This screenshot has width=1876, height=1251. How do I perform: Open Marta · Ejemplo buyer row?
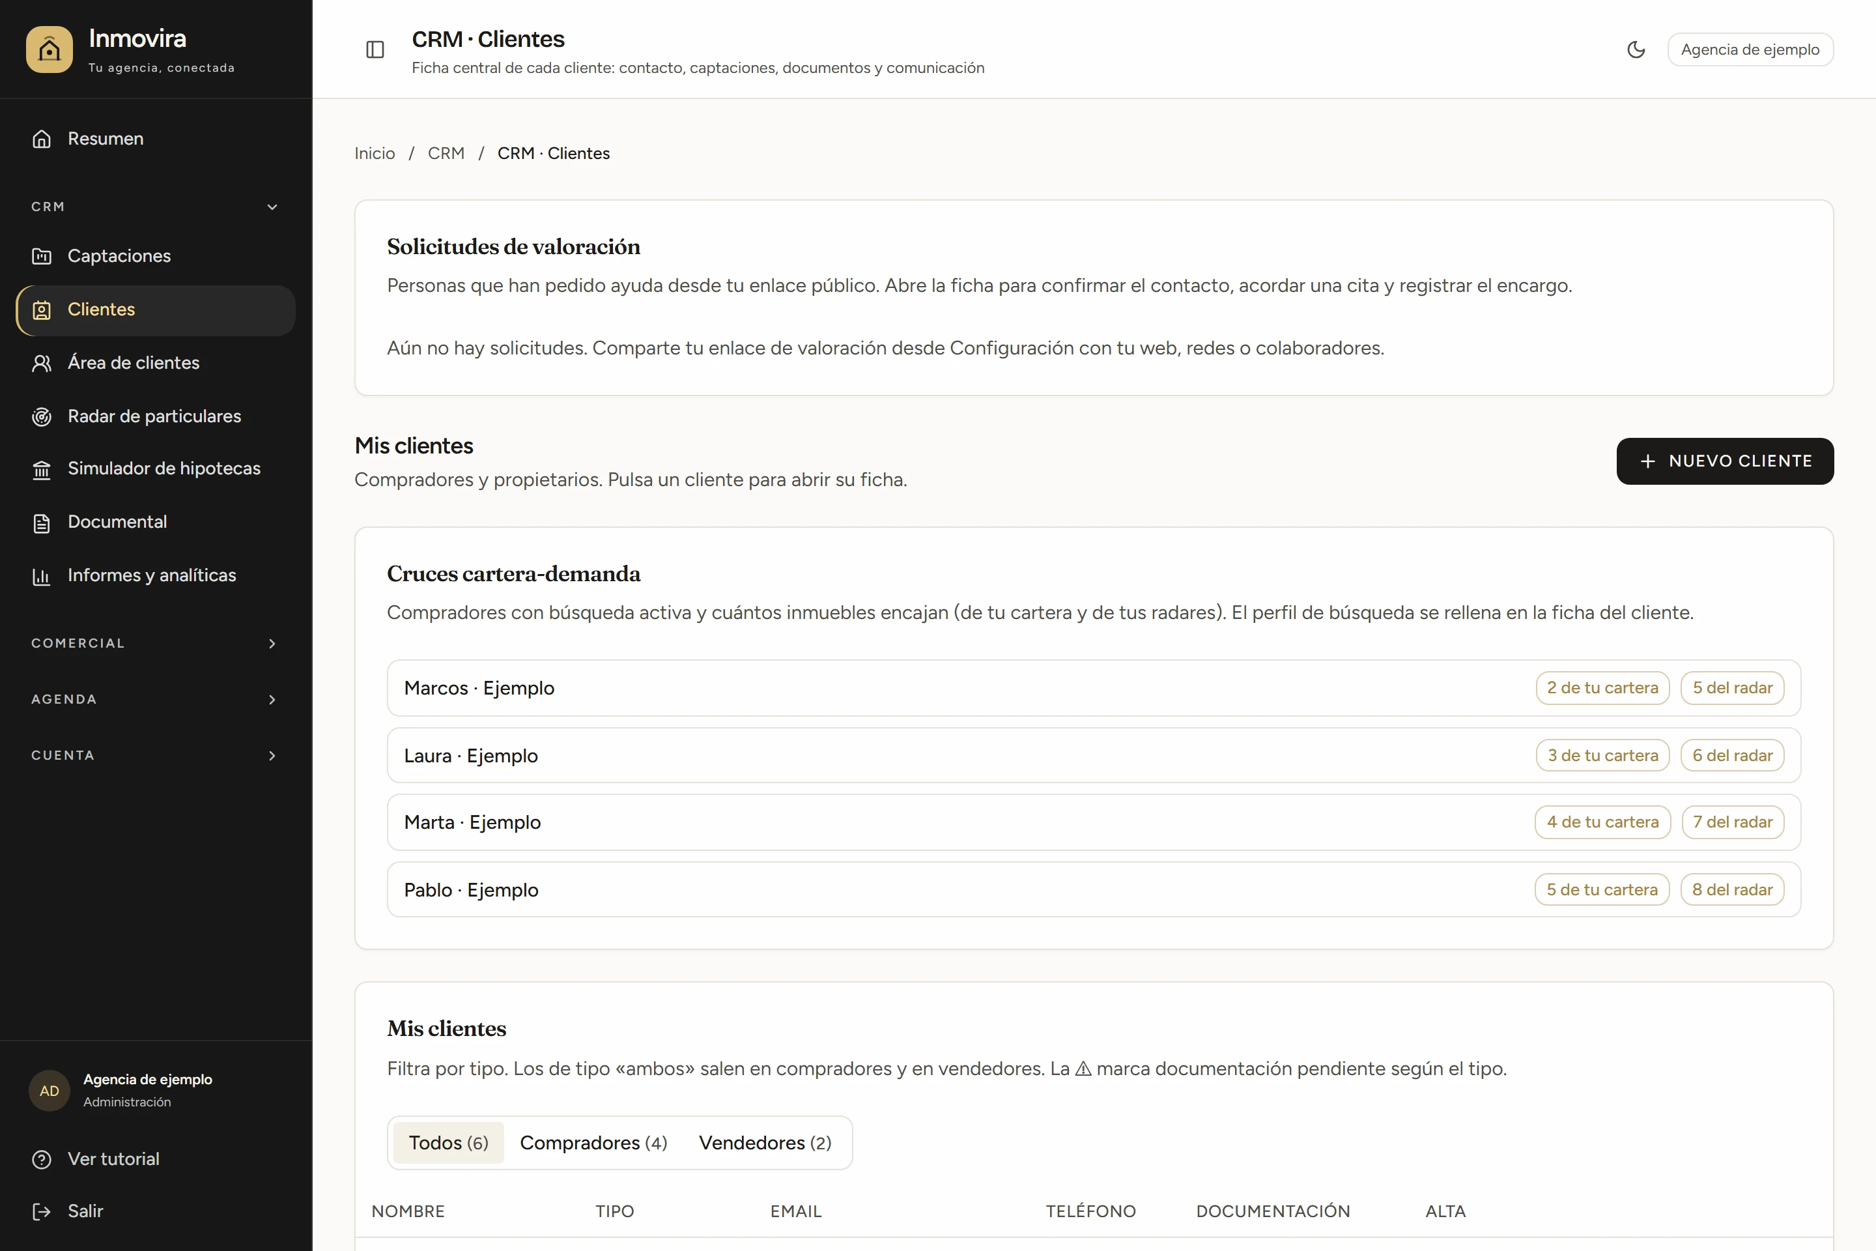click(x=1094, y=822)
